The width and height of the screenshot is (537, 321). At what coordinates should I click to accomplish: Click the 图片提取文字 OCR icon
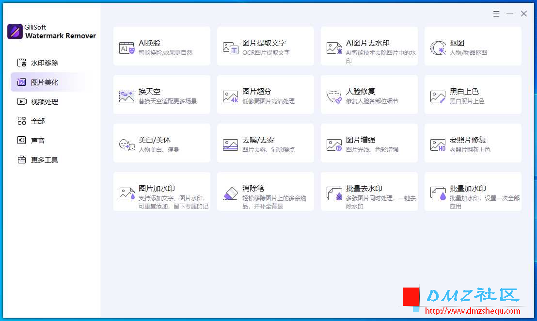click(231, 48)
